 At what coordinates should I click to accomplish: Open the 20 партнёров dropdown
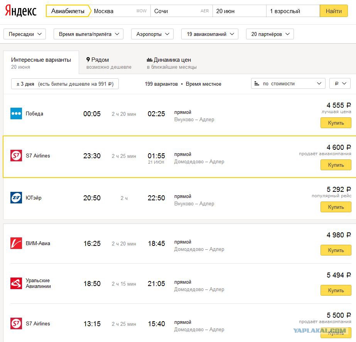coord(270,34)
